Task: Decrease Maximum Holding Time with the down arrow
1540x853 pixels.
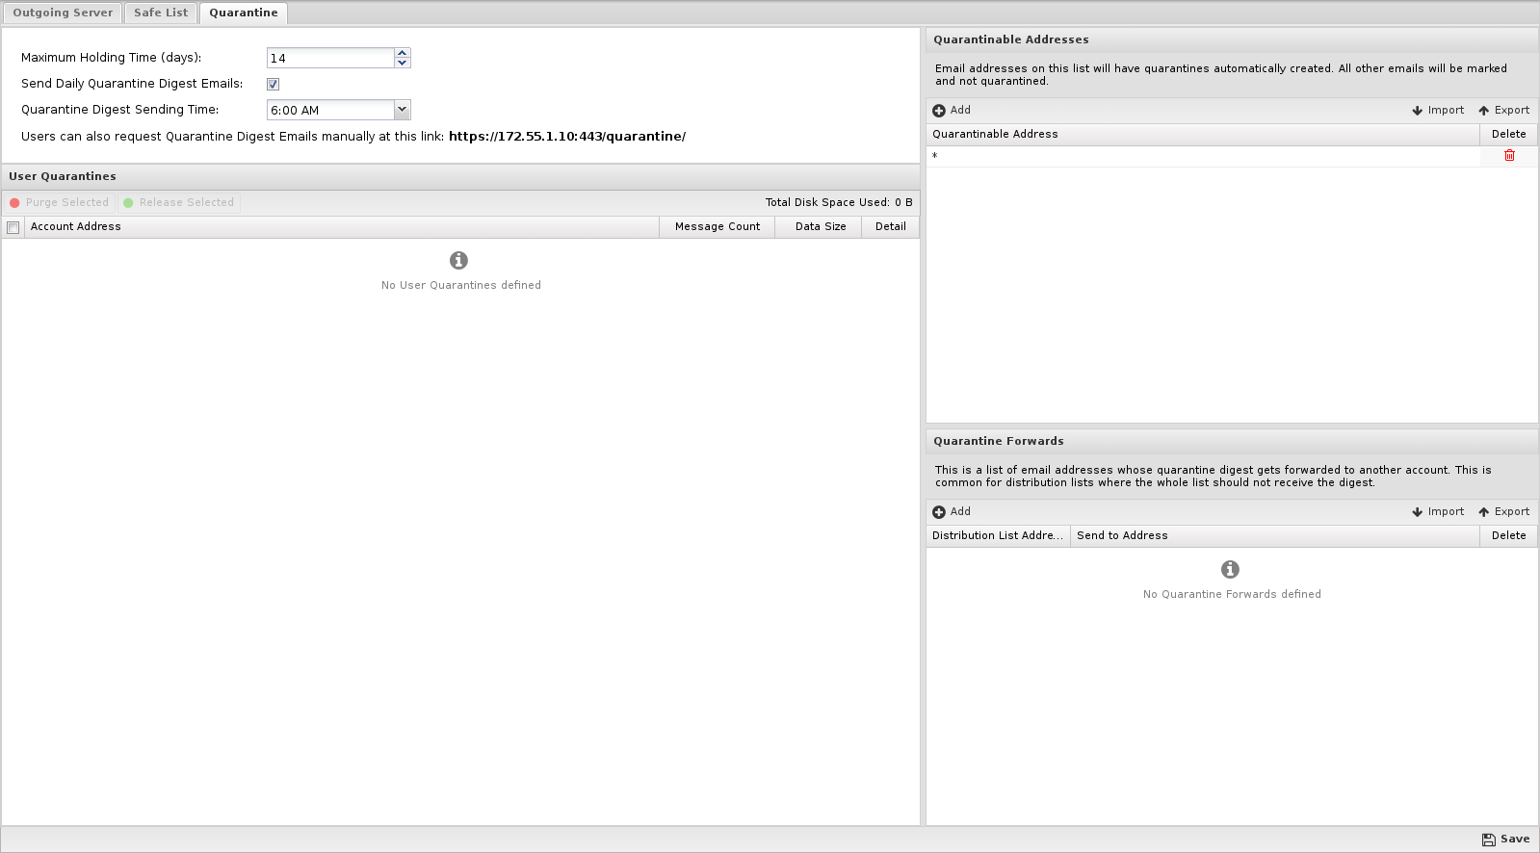Action: pyautogui.click(x=403, y=64)
